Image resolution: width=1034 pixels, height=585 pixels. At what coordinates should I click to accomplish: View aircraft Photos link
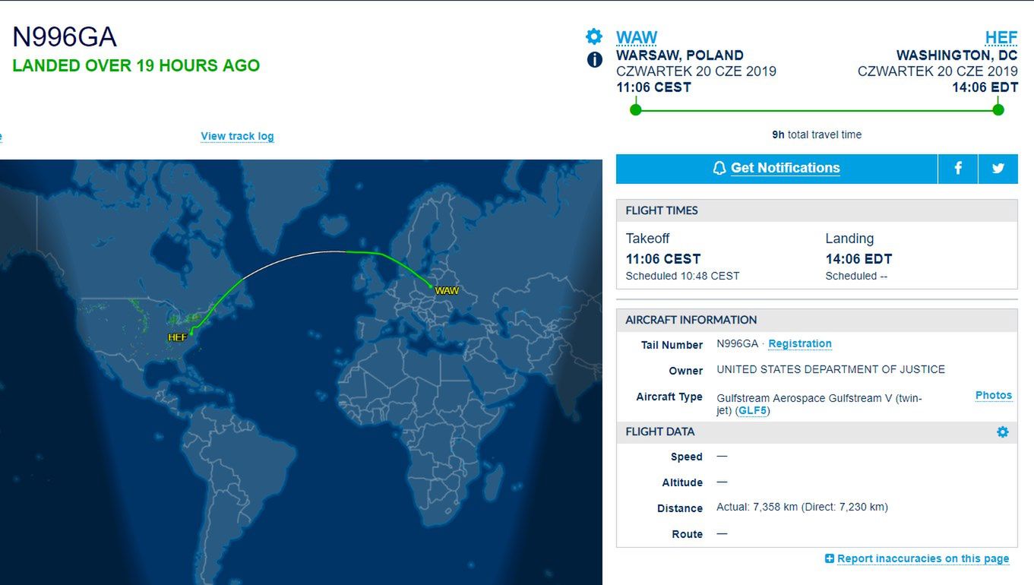[x=994, y=395]
